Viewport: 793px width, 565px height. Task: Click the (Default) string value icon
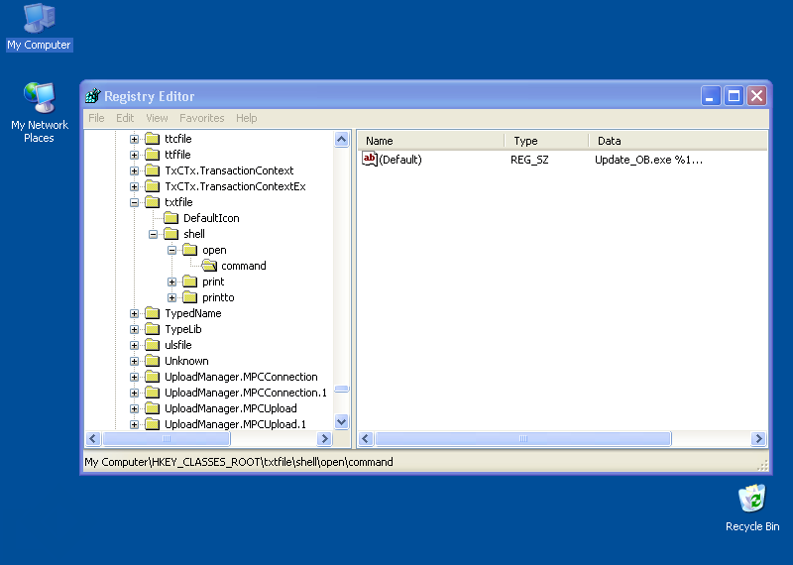[370, 159]
